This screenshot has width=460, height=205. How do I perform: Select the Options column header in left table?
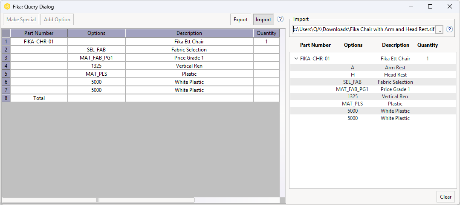(96, 33)
